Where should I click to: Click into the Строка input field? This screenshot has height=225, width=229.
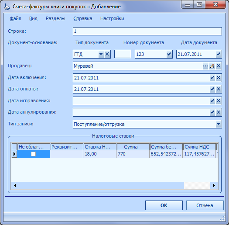tap(147, 31)
